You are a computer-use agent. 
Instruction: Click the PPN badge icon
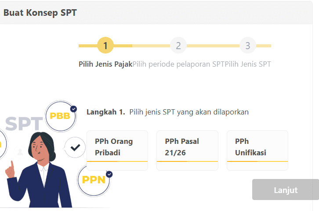[94, 179]
